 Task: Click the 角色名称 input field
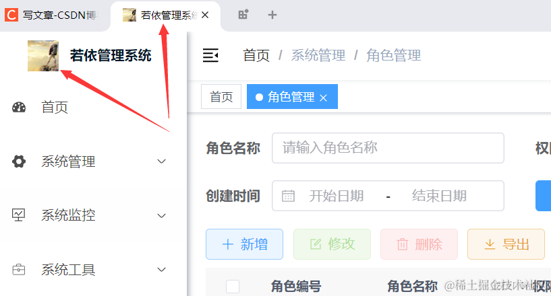pyautogui.click(x=388, y=148)
